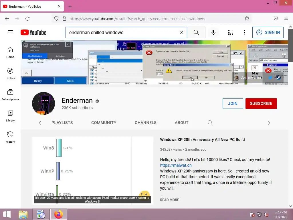Click the YouTube search input field

(123, 32)
